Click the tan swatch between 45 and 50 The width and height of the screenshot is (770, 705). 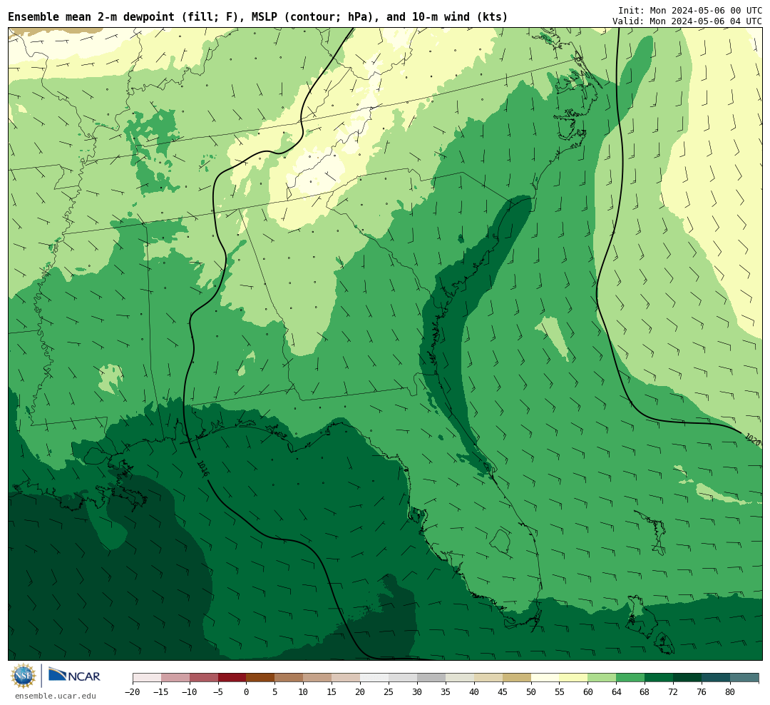click(x=517, y=678)
